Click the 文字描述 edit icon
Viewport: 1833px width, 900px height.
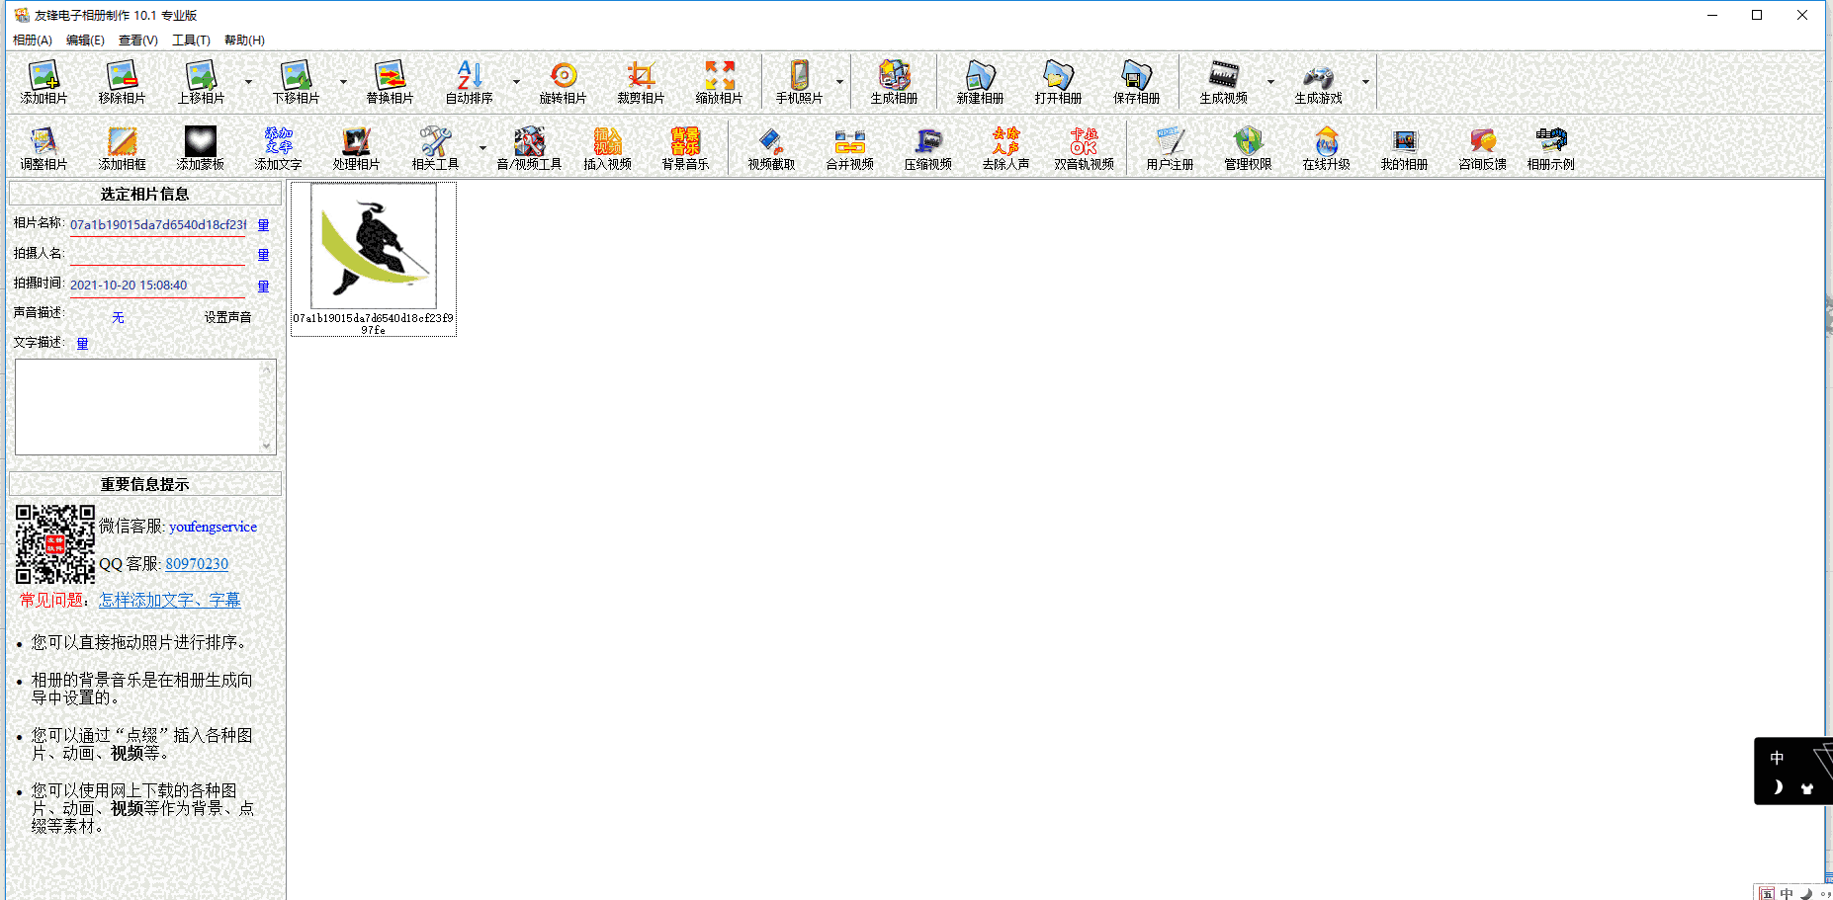83,344
